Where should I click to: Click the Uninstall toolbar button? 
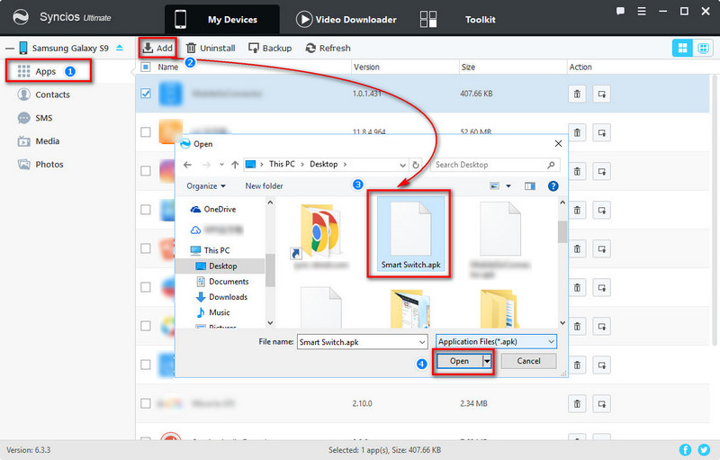211,48
